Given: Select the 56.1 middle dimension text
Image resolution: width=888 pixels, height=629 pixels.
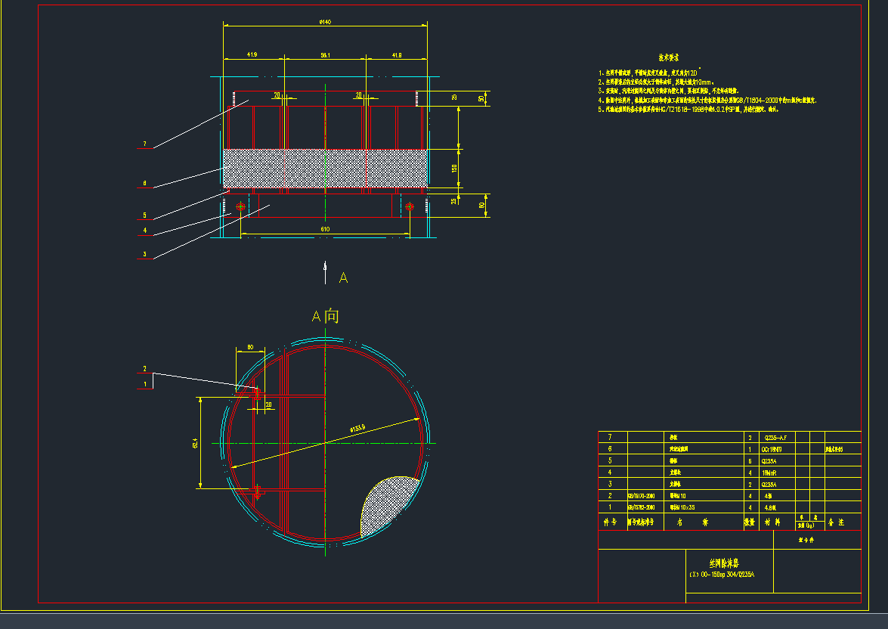Looking at the screenshot, I should click(325, 55).
